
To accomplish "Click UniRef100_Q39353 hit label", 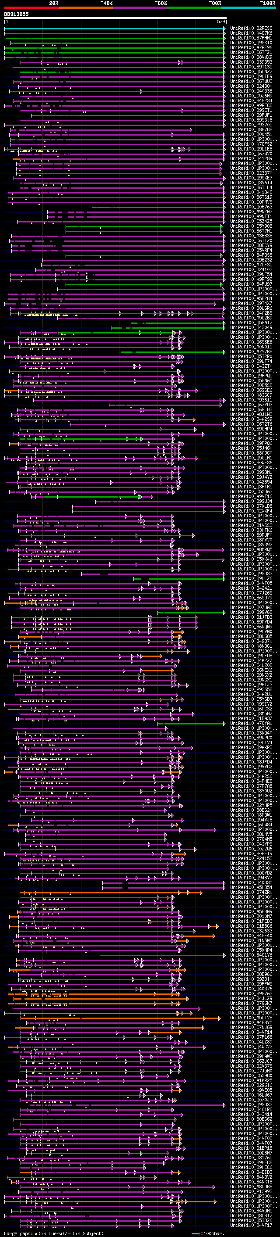I will (x=251, y=62).
